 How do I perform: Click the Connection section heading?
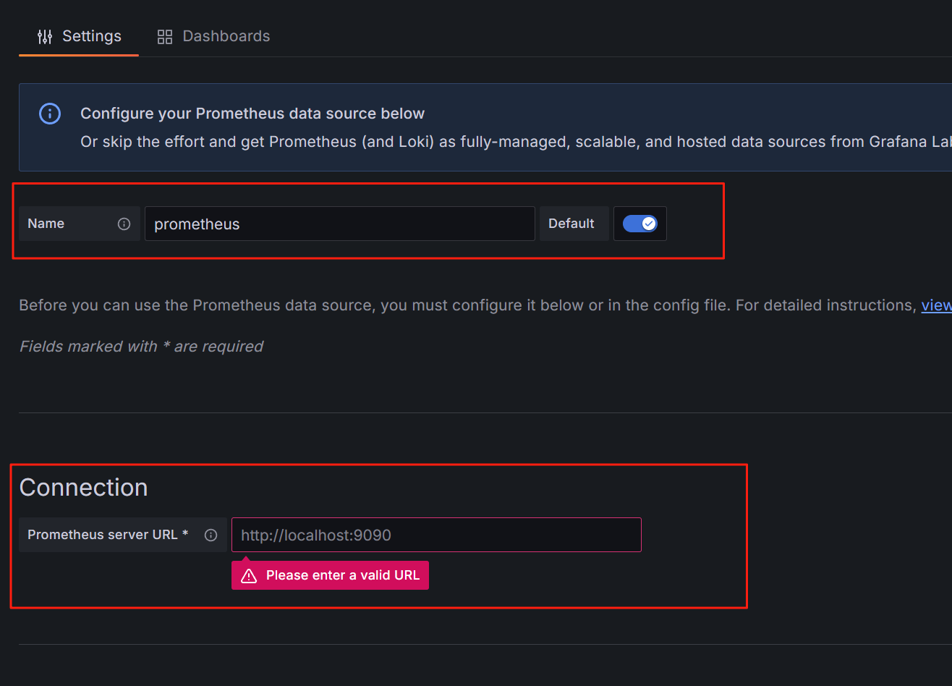pyautogui.click(x=84, y=488)
